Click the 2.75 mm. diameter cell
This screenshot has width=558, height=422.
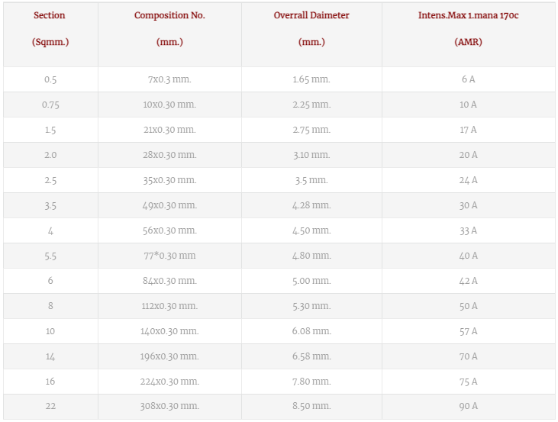tap(311, 130)
